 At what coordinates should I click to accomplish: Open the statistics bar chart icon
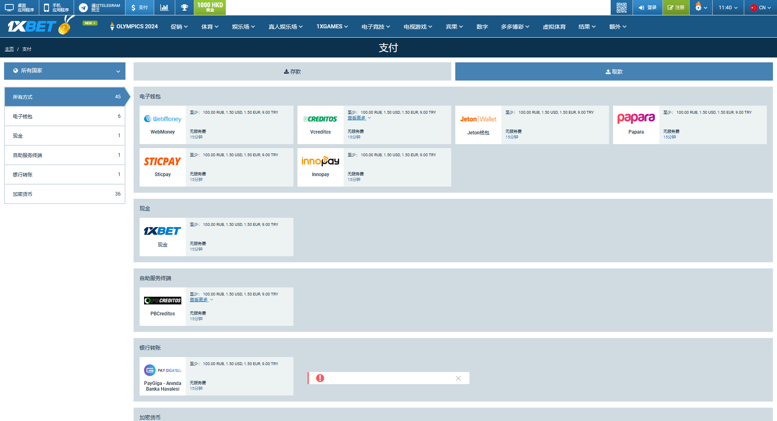(164, 8)
